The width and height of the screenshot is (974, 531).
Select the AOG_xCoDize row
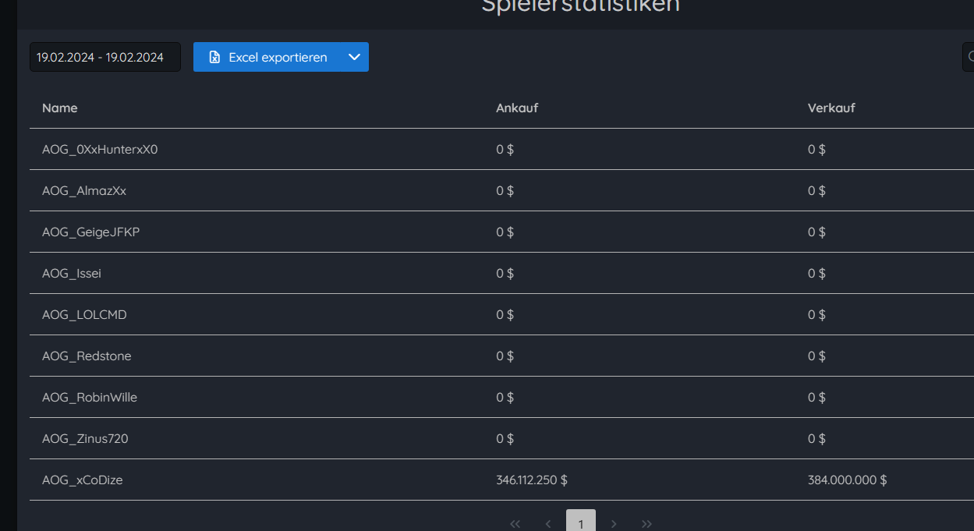[x=501, y=480]
